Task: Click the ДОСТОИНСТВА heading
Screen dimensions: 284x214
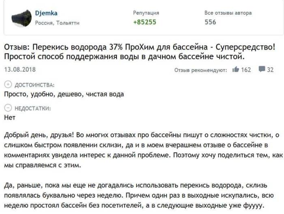Action: [34, 85]
